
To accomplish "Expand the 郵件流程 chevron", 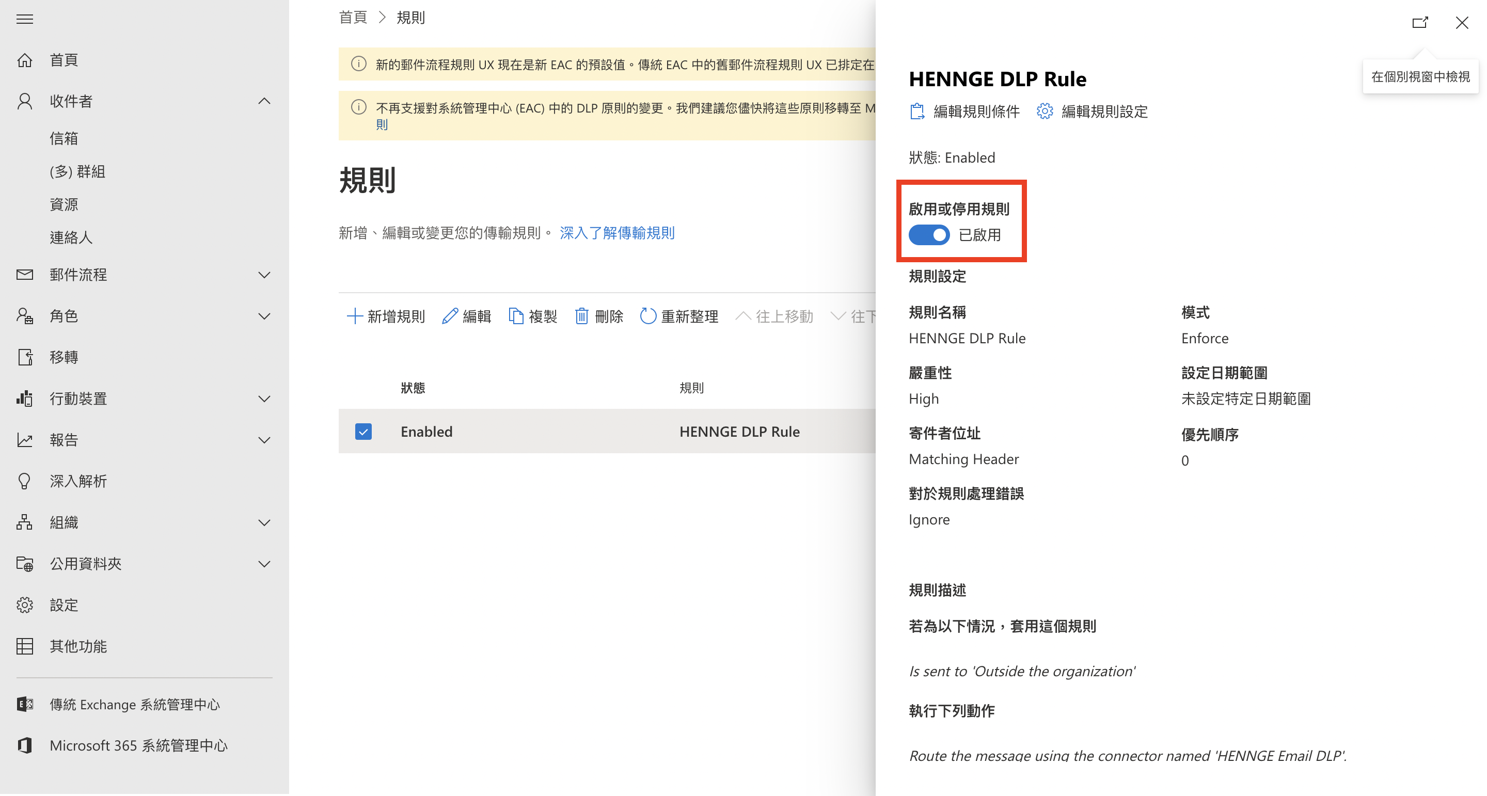I will click(264, 275).
